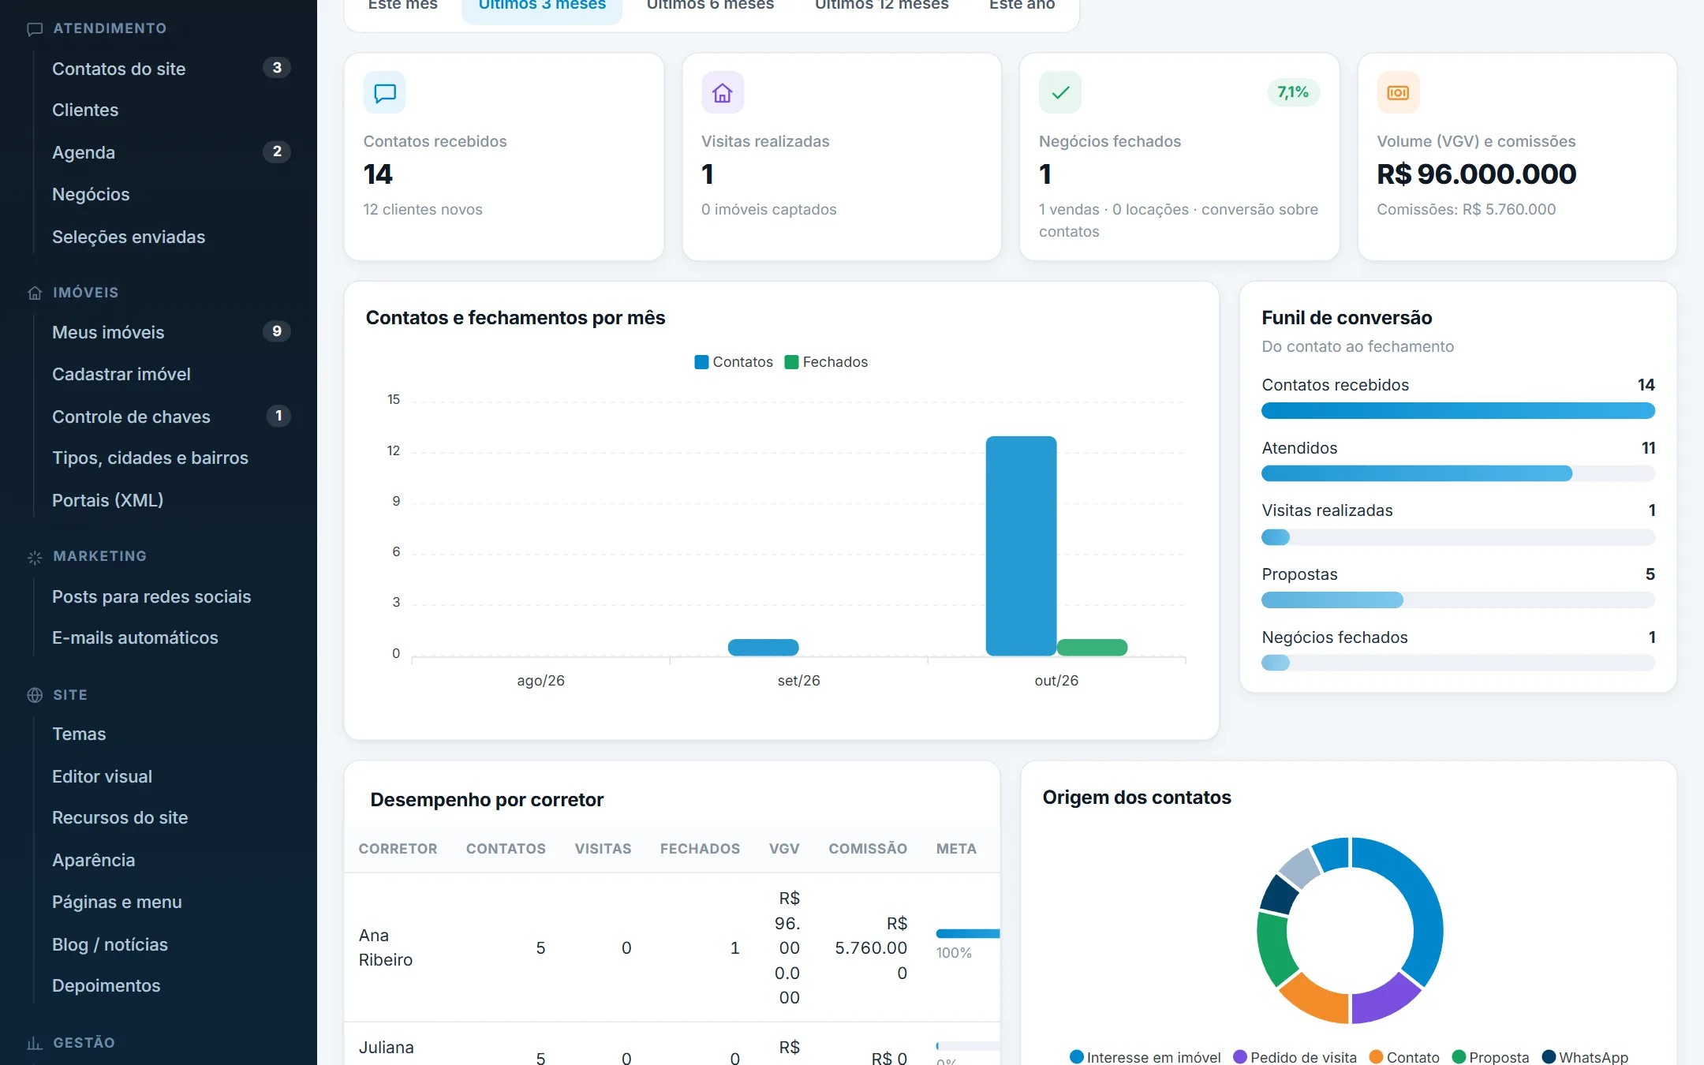Open Cadastrar imóvel page
The width and height of the screenshot is (1704, 1065).
tap(121, 375)
